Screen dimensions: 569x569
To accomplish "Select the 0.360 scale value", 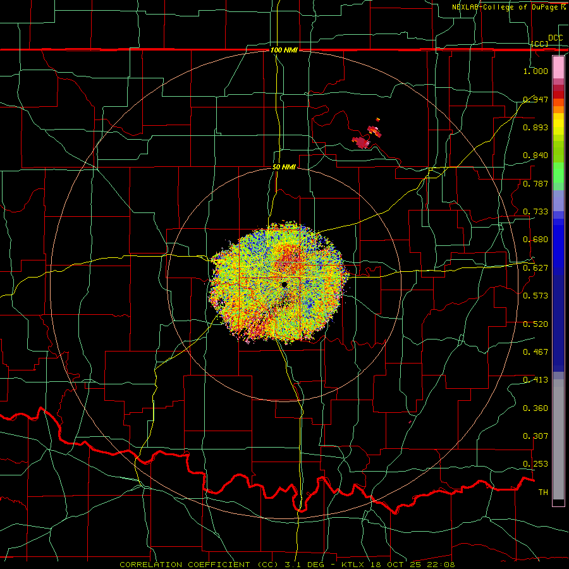I will pyautogui.click(x=535, y=408).
